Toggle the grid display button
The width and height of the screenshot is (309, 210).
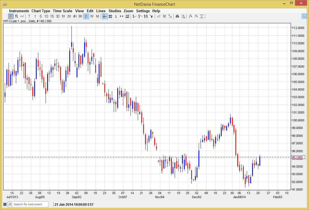tap(110, 16)
